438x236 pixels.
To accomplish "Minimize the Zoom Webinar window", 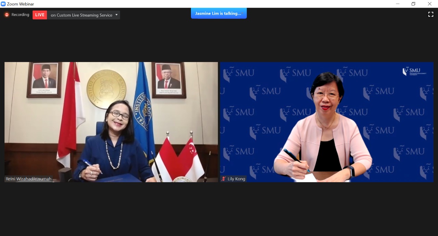I will pos(398,4).
